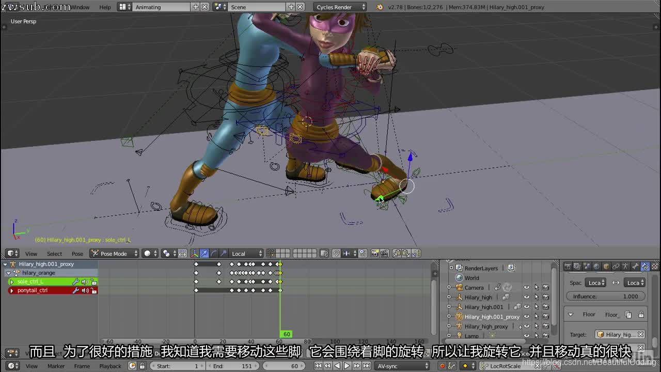Expand the ponytail_ctrl channel
Screen dimensions: 661x372
pyautogui.click(x=11, y=290)
